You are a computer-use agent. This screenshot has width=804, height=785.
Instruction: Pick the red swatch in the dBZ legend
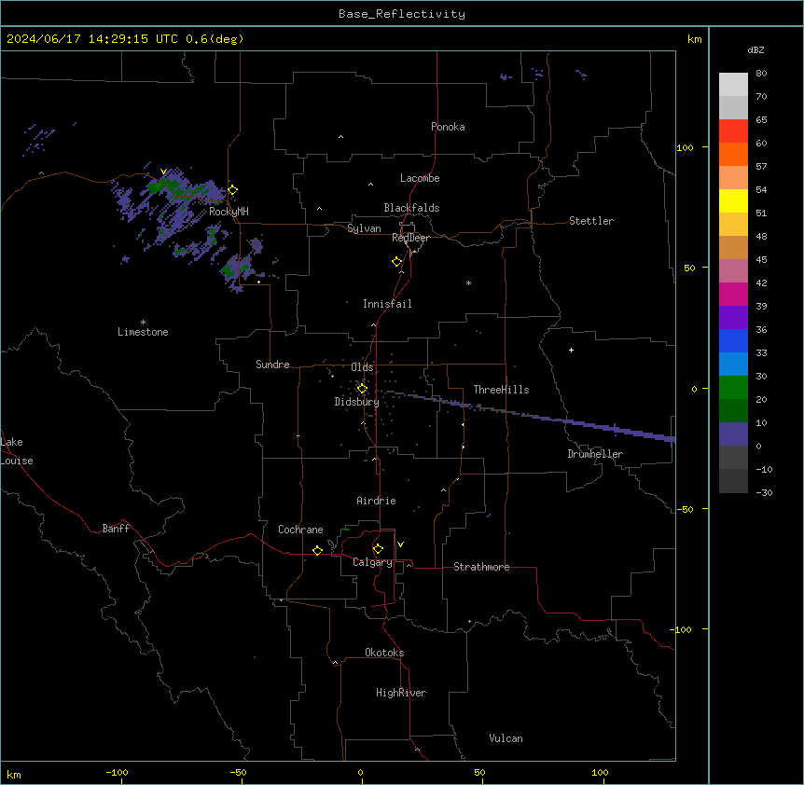[733, 131]
